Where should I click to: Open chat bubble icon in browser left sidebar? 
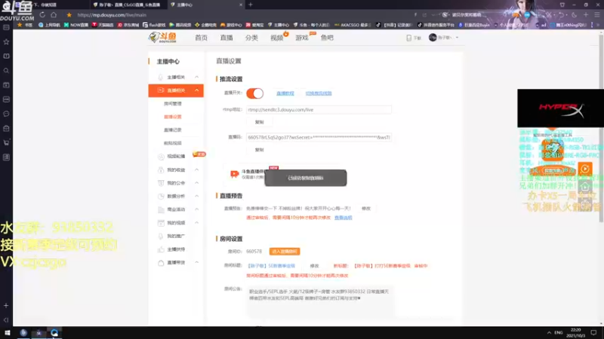(x=6, y=114)
